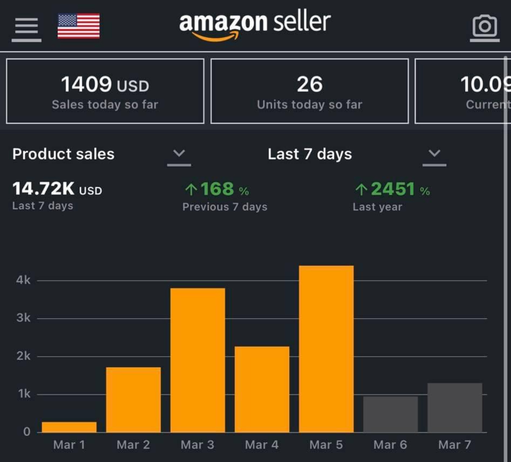Viewport: 511px width, 462px height.
Task: Tap the partially visible third metric card
Action: click(x=463, y=91)
